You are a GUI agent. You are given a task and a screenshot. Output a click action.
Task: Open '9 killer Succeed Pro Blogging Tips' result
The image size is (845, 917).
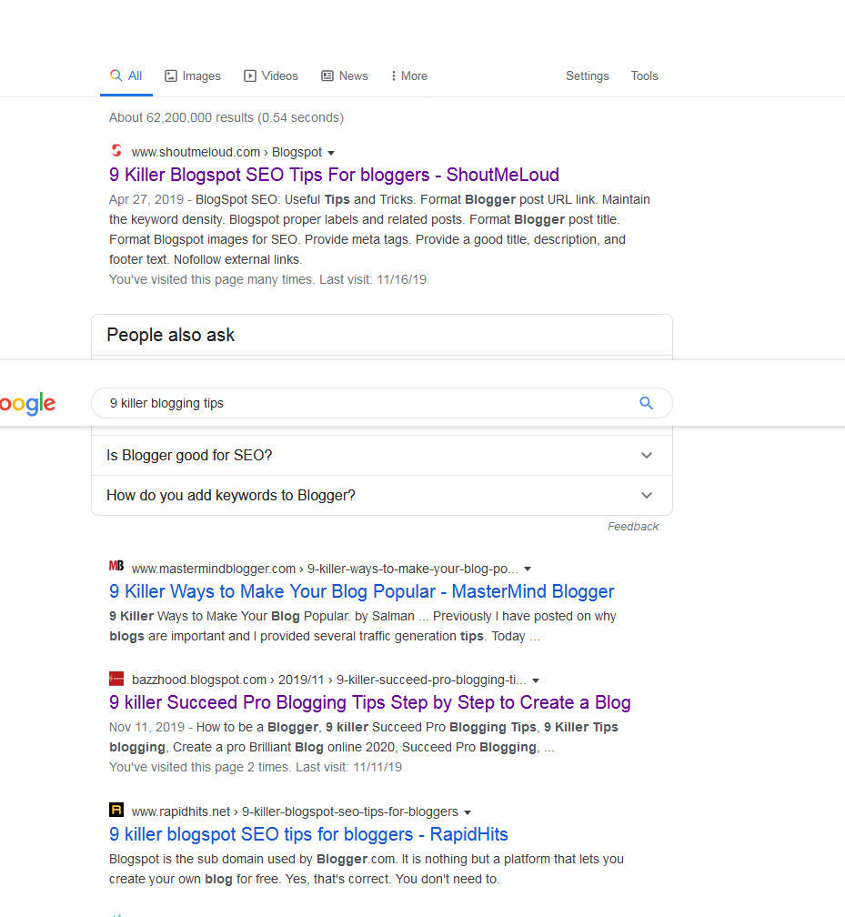[x=369, y=702]
